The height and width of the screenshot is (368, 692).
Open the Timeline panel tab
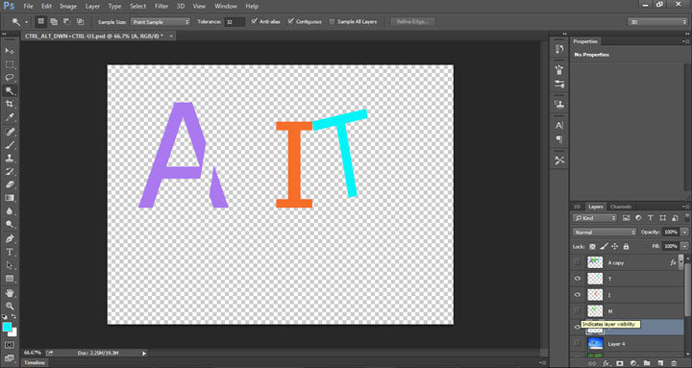pyautogui.click(x=34, y=362)
